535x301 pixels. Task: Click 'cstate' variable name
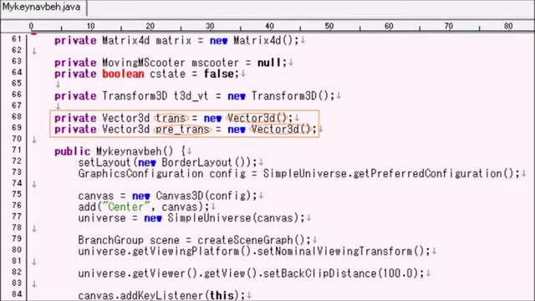click(x=167, y=74)
